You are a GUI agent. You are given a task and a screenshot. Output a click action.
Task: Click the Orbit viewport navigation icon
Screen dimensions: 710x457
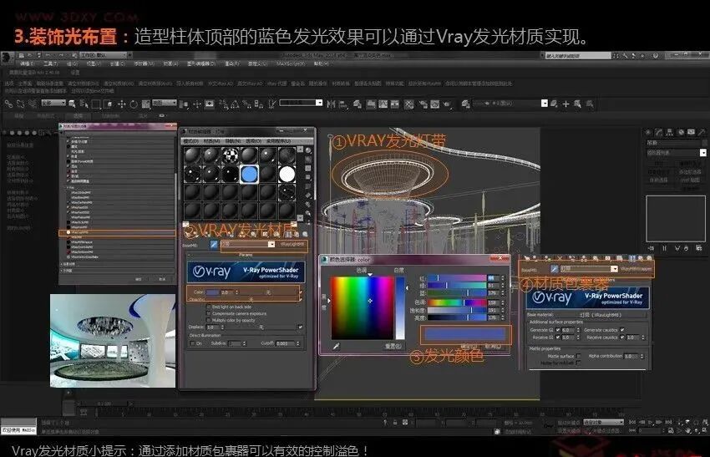[x=697, y=430]
